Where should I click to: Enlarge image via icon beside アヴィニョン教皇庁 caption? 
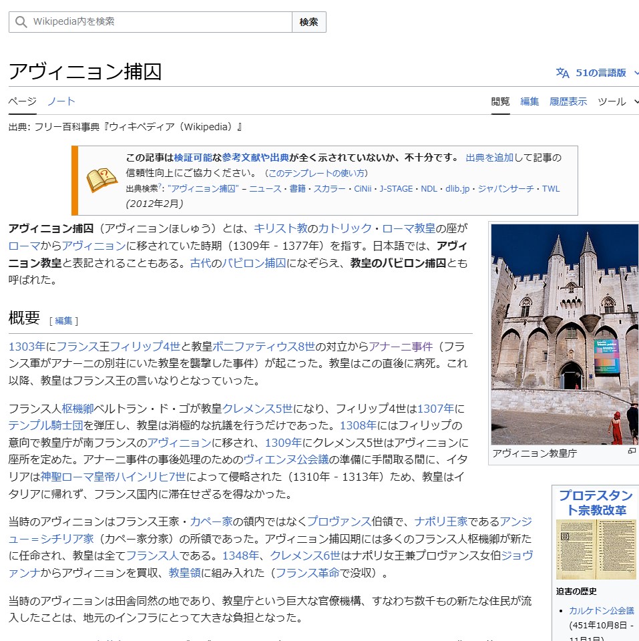pos(632,451)
